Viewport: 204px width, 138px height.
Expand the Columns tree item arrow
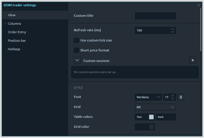point(5,24)
